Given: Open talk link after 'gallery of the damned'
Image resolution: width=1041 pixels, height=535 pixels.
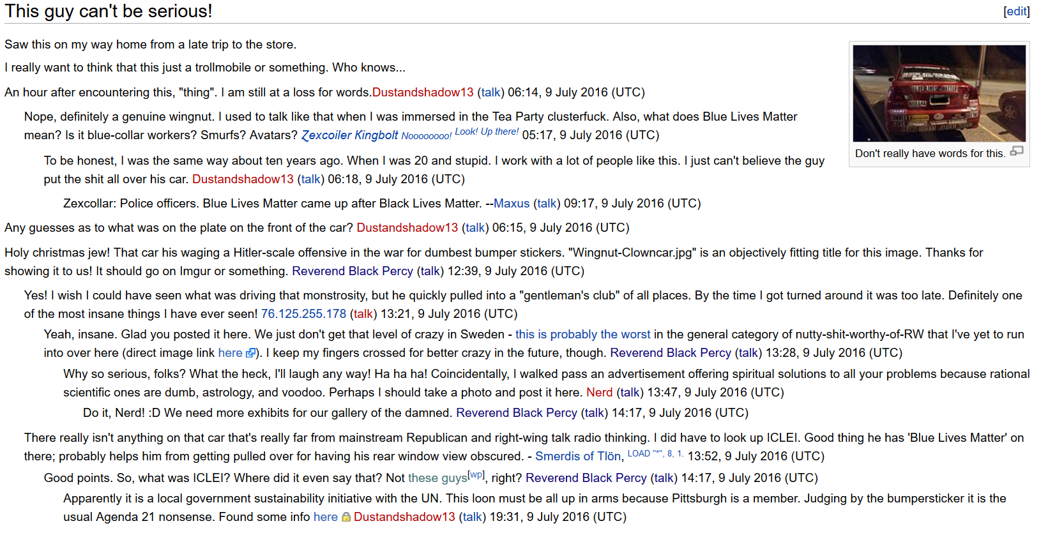Looking at the screenshot, I should point(595,413).
